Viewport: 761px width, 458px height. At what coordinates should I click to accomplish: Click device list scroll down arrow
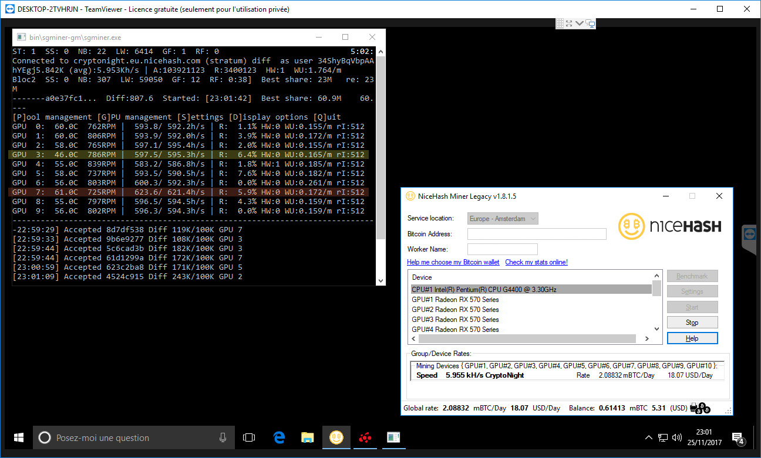point(656,329)
